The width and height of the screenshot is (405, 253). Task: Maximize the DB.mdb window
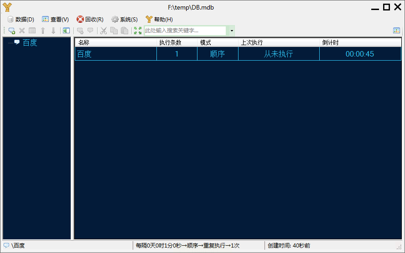pos(386,7)
